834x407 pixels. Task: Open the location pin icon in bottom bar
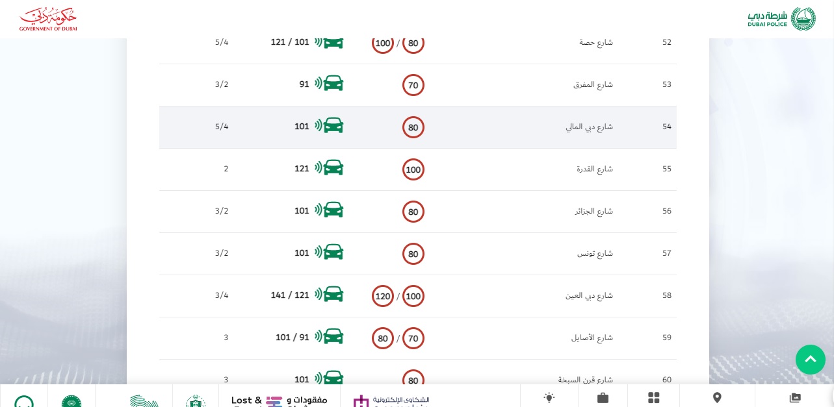coord(717,397)
